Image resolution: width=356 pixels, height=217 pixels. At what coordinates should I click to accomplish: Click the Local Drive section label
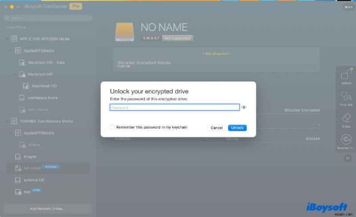(x=16, y=27)
